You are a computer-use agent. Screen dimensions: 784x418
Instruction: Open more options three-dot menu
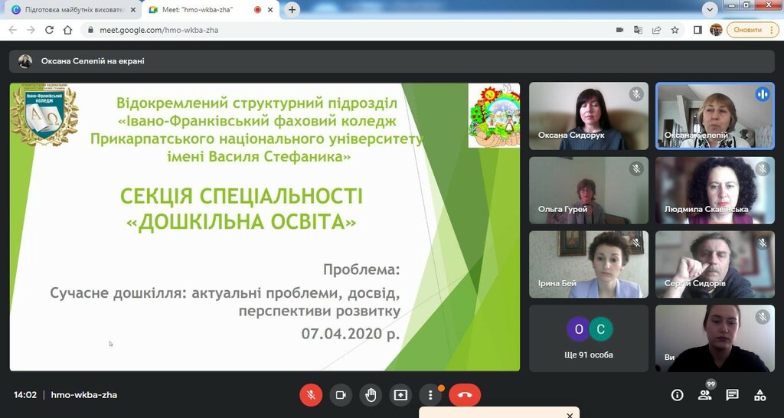(430, 395)
